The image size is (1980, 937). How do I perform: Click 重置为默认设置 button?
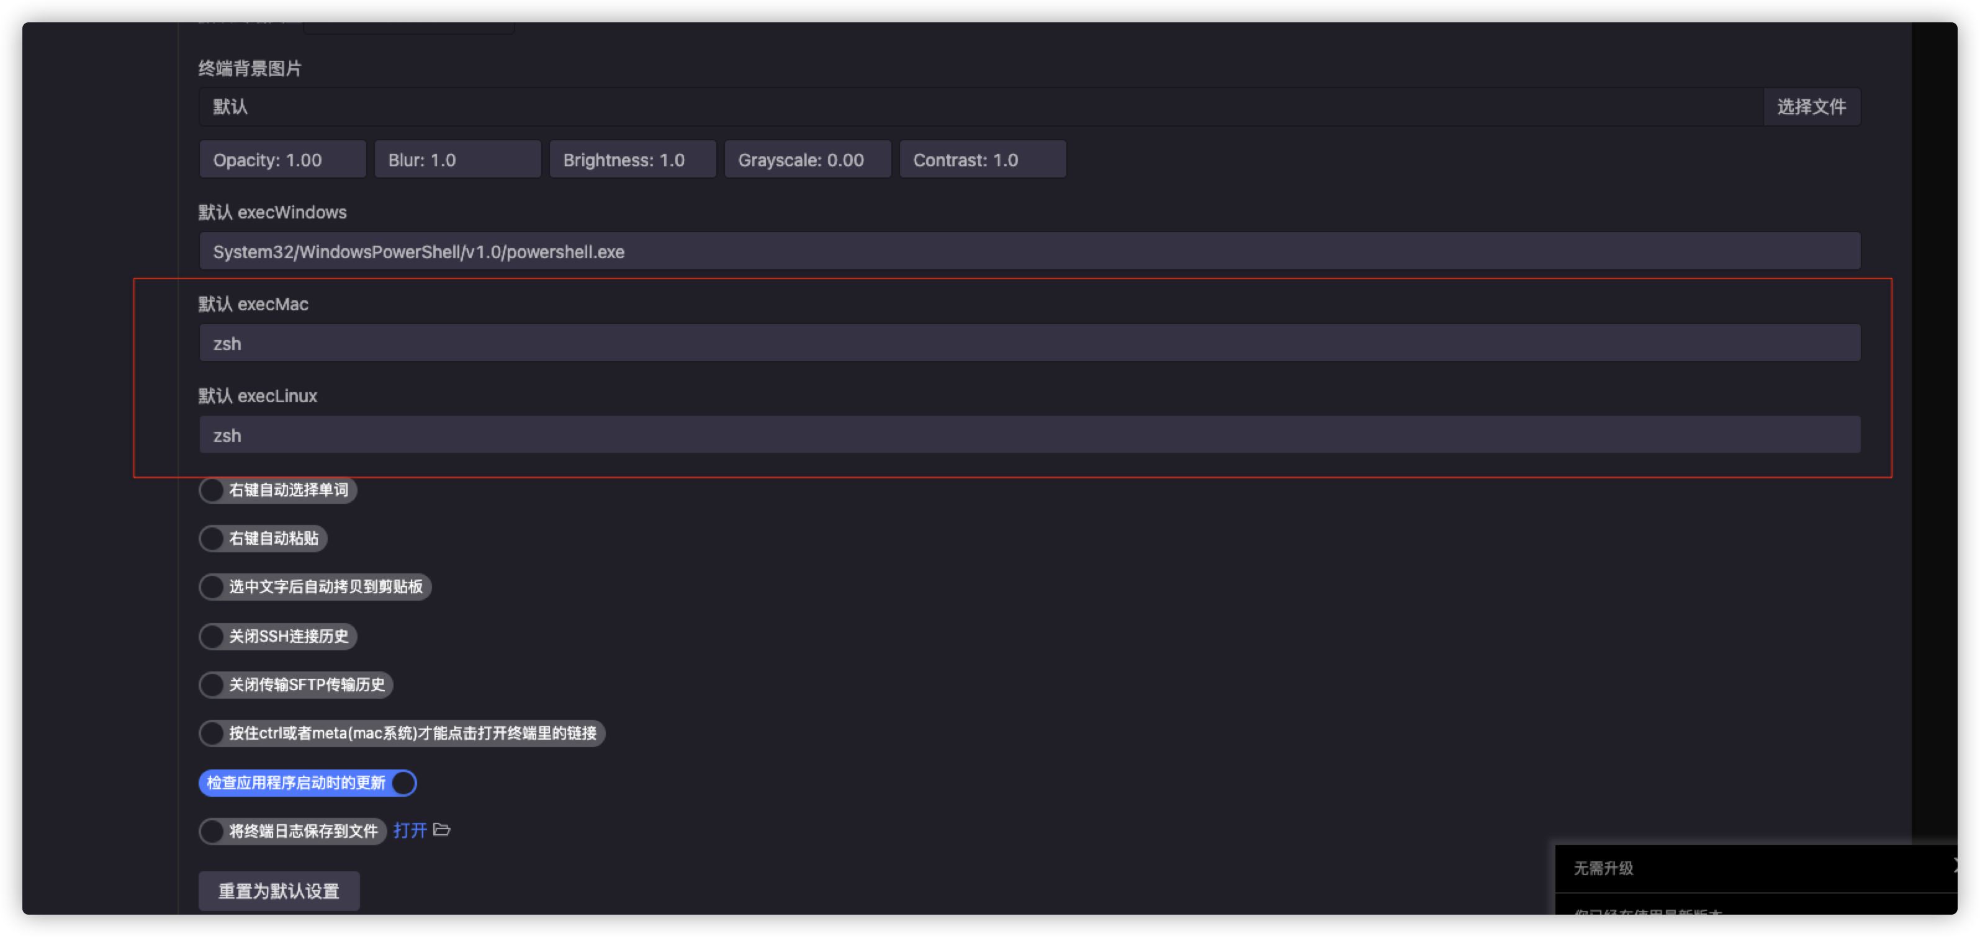pyautogui.click(x=279, y=892)
